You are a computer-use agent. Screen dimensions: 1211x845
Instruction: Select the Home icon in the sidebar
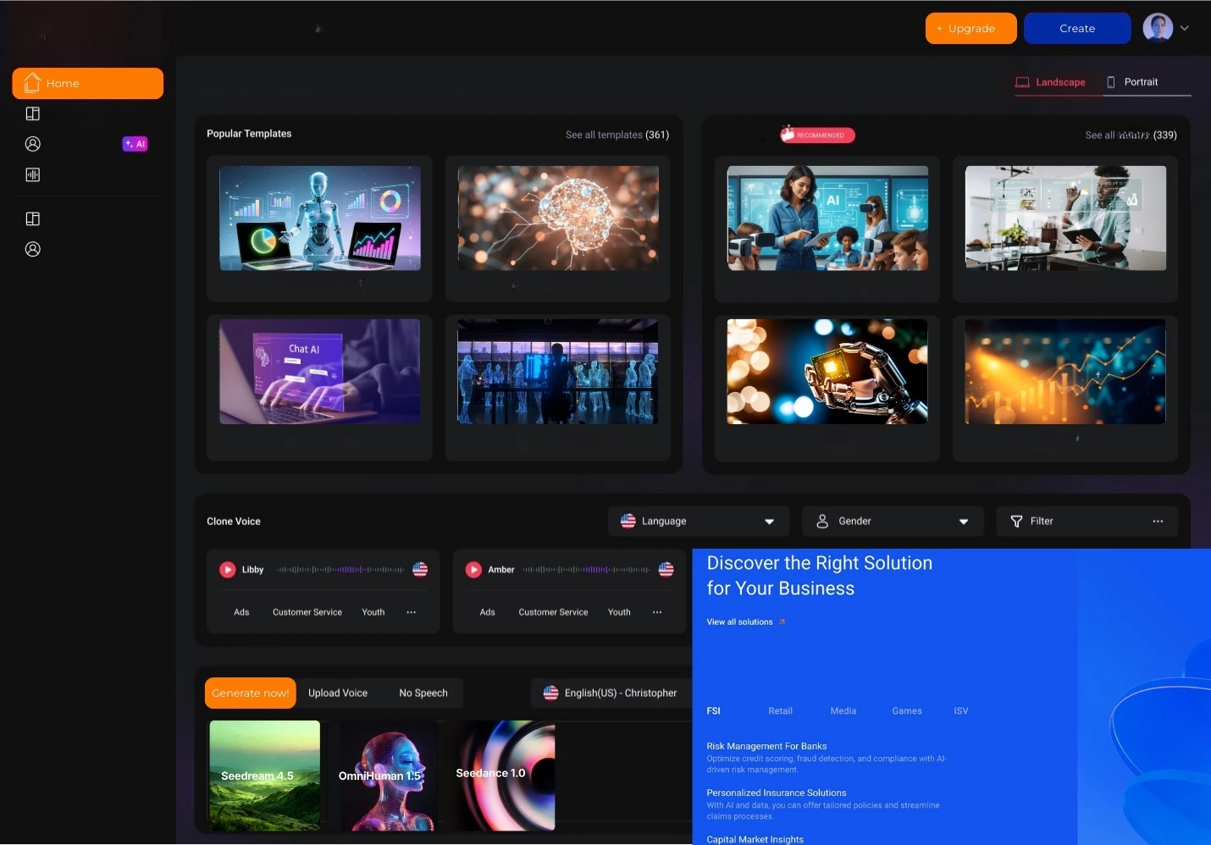pos(32,83)
